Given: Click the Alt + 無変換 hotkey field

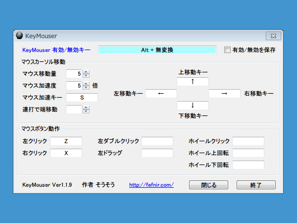Looking at the screenshot, I should pyautogui.click(x=157, y=50).
